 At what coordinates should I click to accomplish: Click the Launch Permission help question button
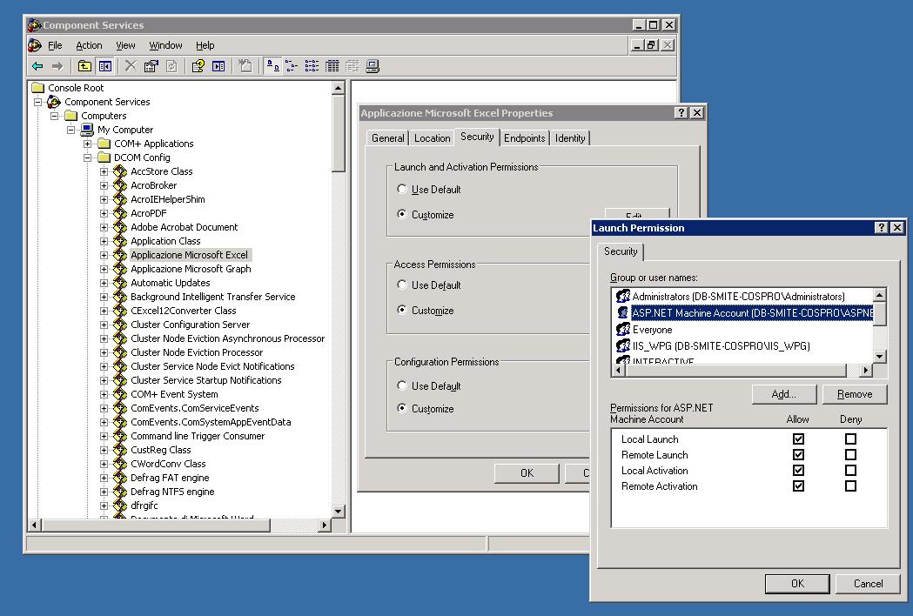click(x=882, y=228)
